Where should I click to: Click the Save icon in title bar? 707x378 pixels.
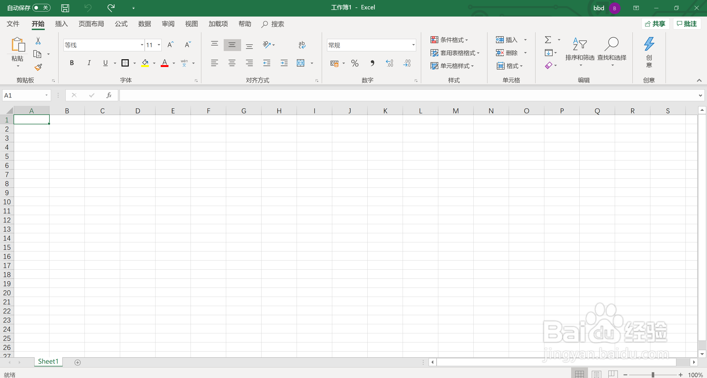click(x=65, y=8)
